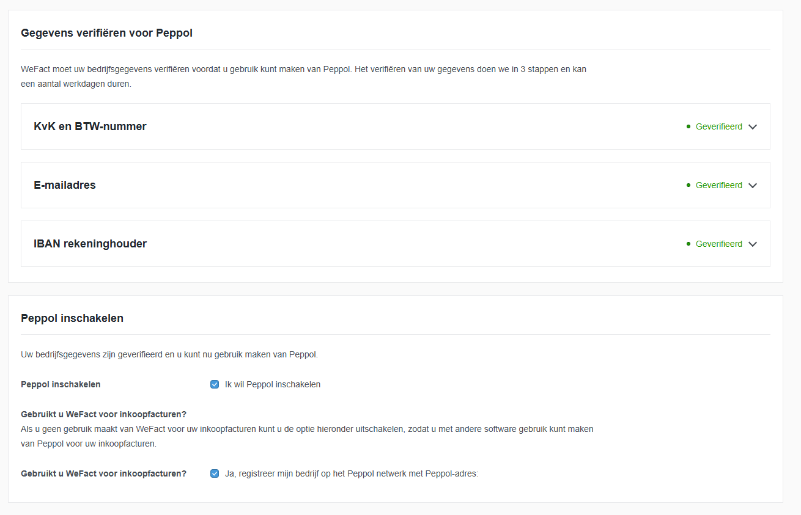The height and width of the screenshot is (515, 801).
Task: Click the 'IBAN rekeninghouder' row title
Action: tap(90, 244)
